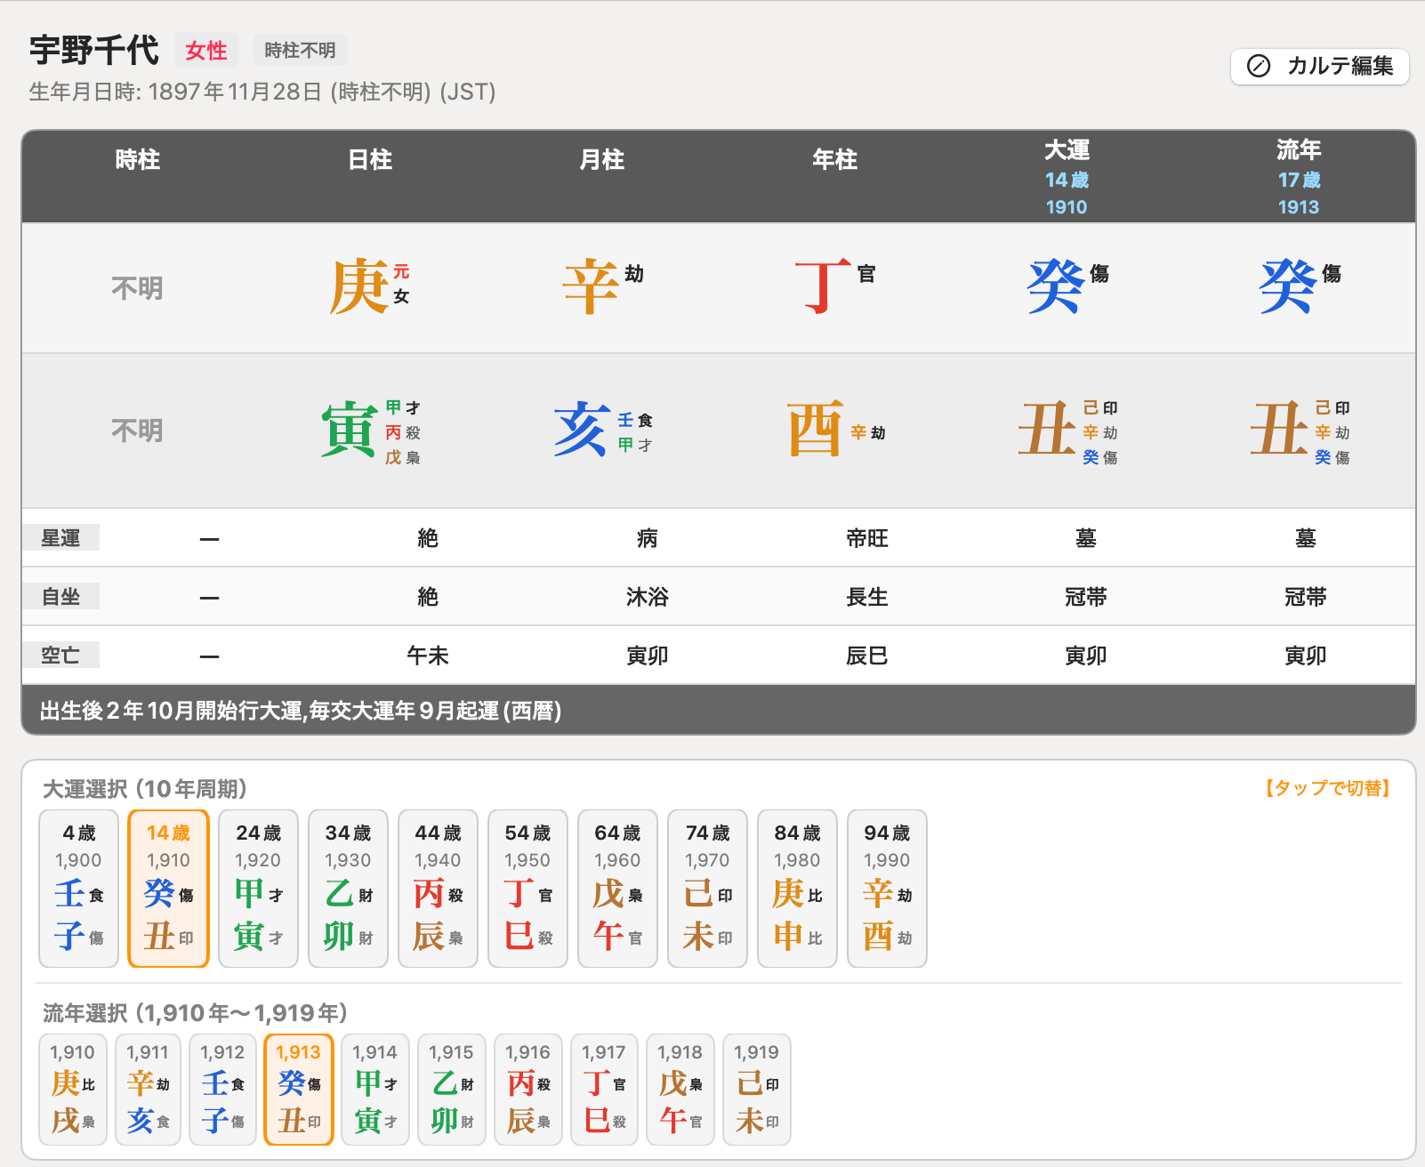This screenshot has height=1167, width=1425.
Task: Open the 1,918 流年 card
Action: [680, 1089]
